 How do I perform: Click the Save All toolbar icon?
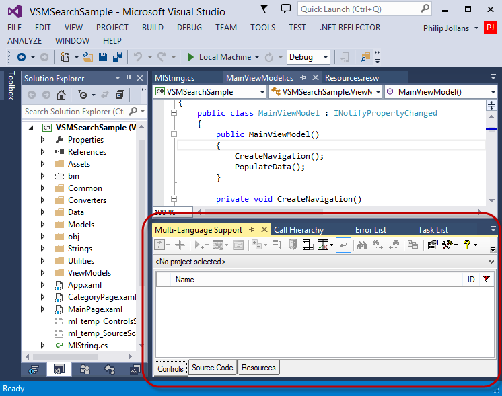117,58
